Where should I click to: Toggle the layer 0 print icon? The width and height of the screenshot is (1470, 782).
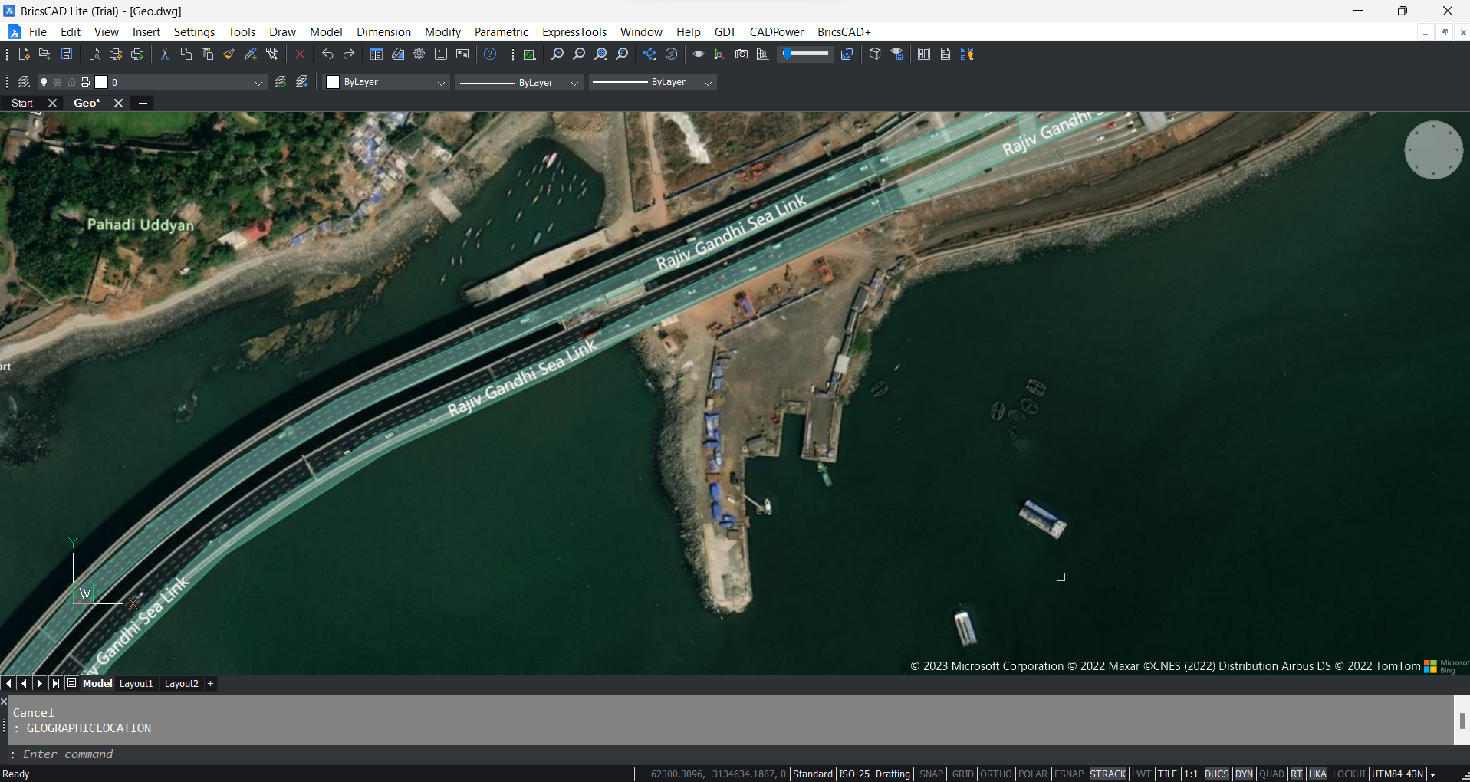pos(84,81)
